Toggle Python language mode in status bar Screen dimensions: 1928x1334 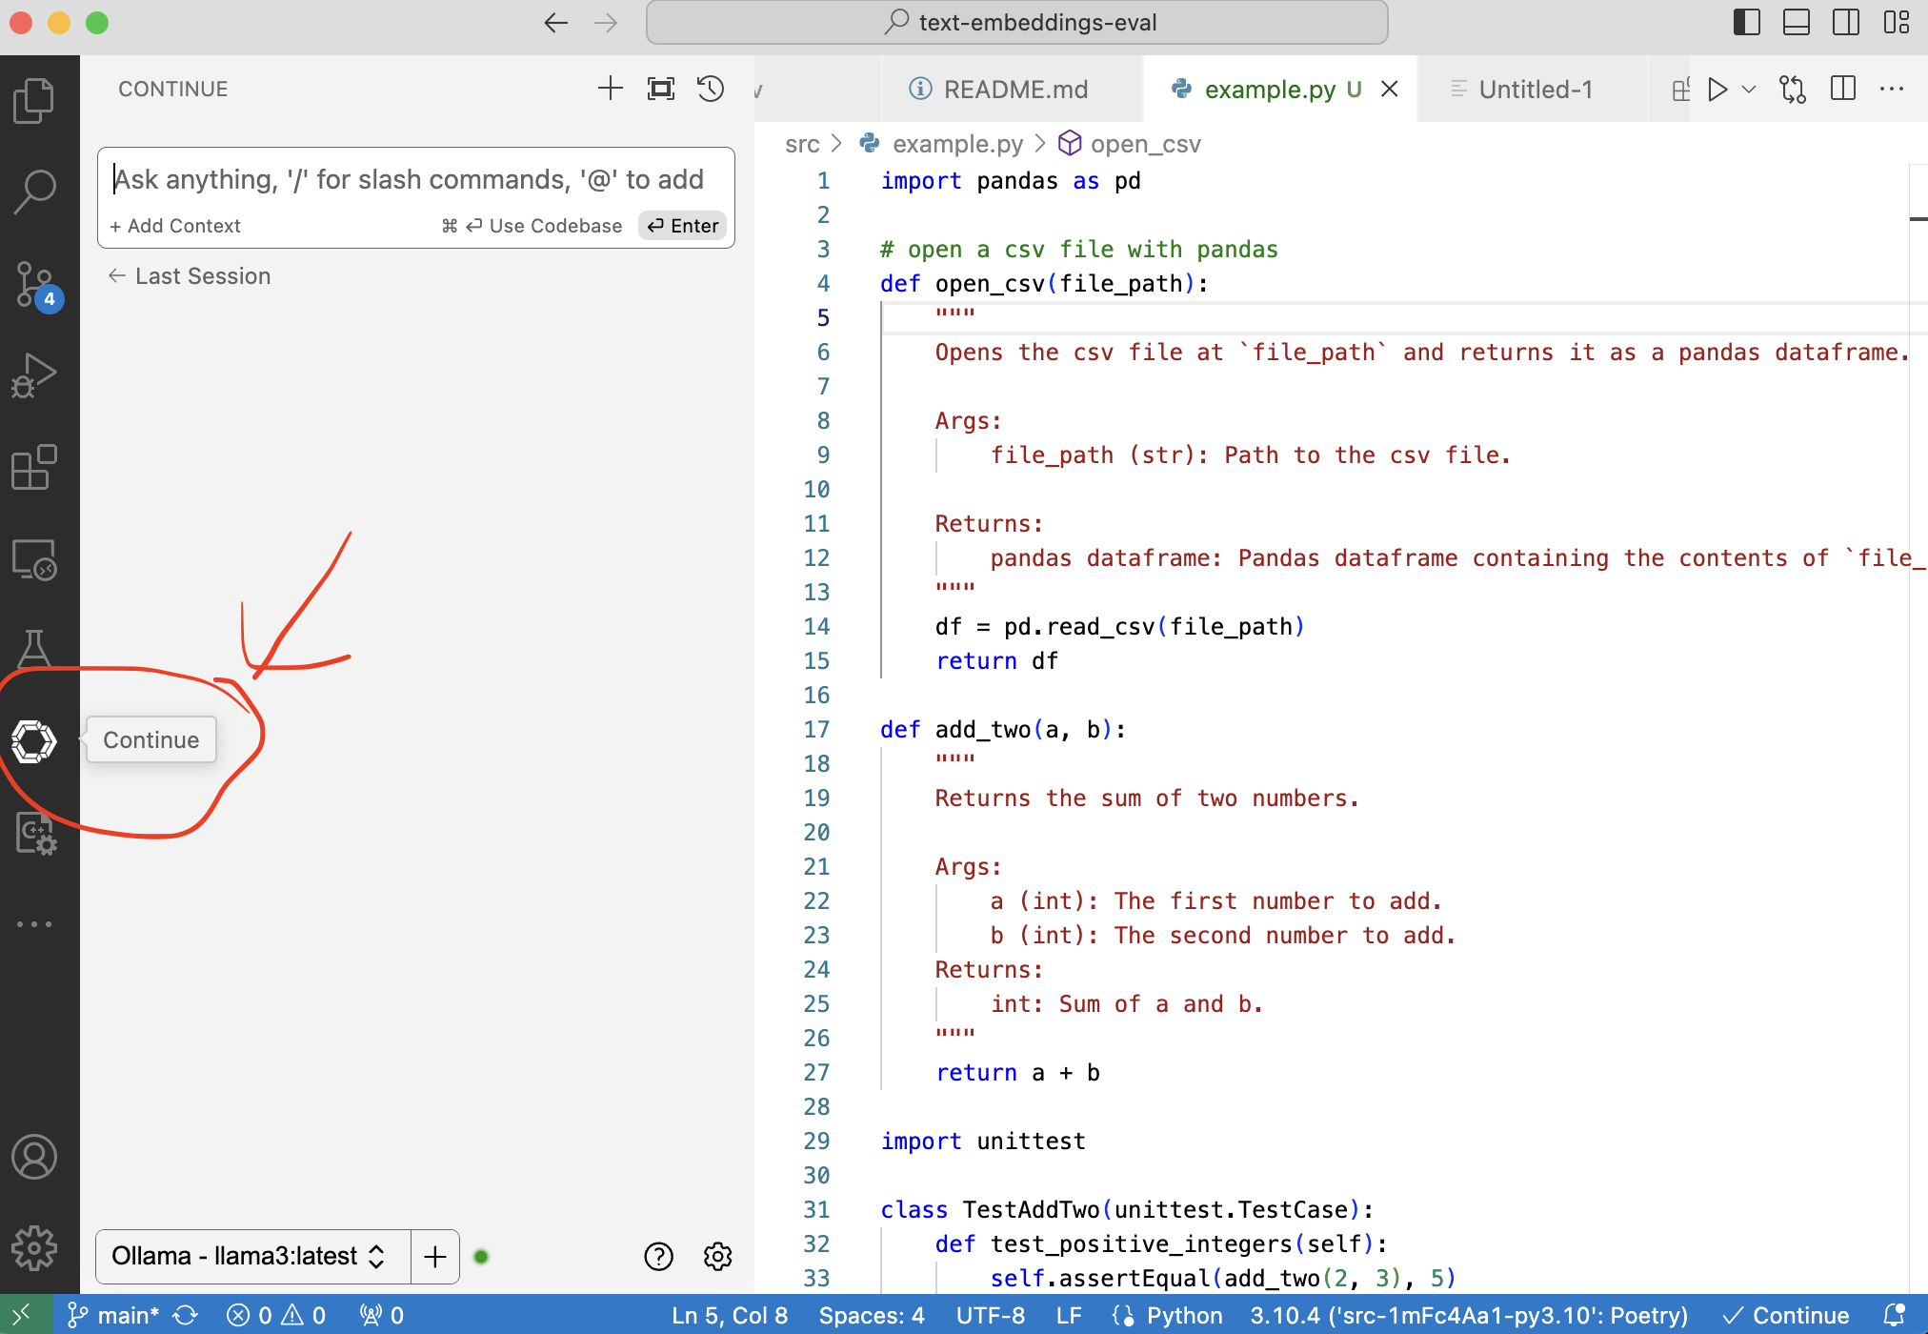1184,1315
